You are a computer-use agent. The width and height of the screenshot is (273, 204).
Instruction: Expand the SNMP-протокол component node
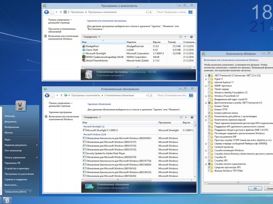(206, 86)
